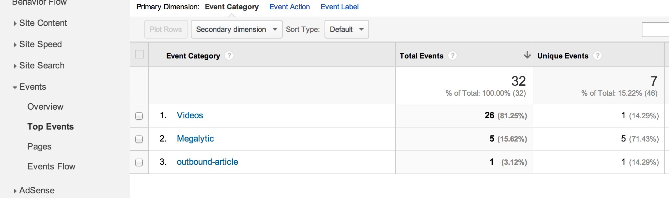Click the table search input field
The height and width of the screenshot is (198, 669).
pos(655,30)
